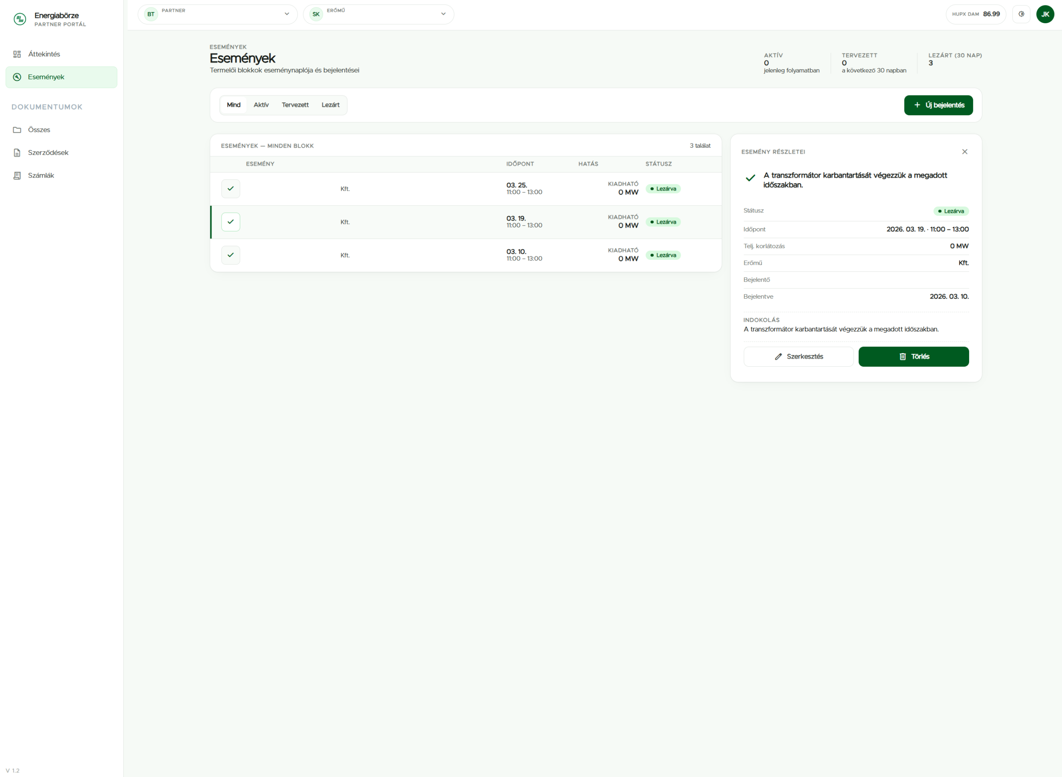The width and height of the screenshot is (1062, 777).
Task: Click the Szerkesztés button
Action: pyautogui.click(x=798, y=356)
